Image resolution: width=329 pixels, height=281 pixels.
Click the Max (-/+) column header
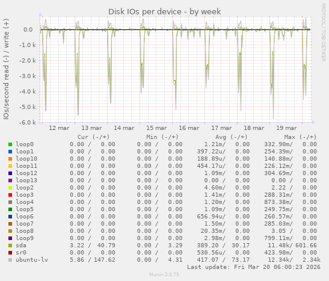click(300, 137)
